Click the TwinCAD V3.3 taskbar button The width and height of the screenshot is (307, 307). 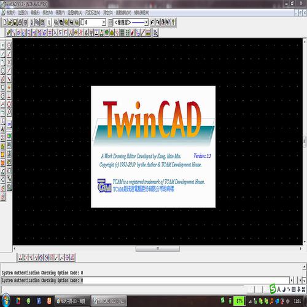click(109, 301)
